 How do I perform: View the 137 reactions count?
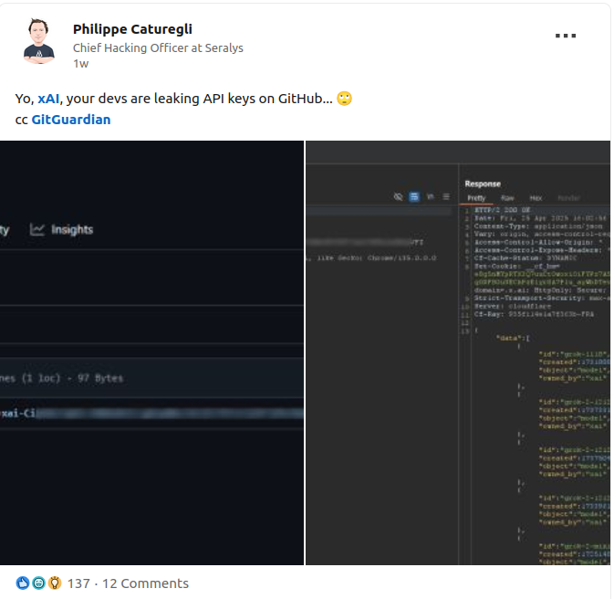[x=78, y=583]
